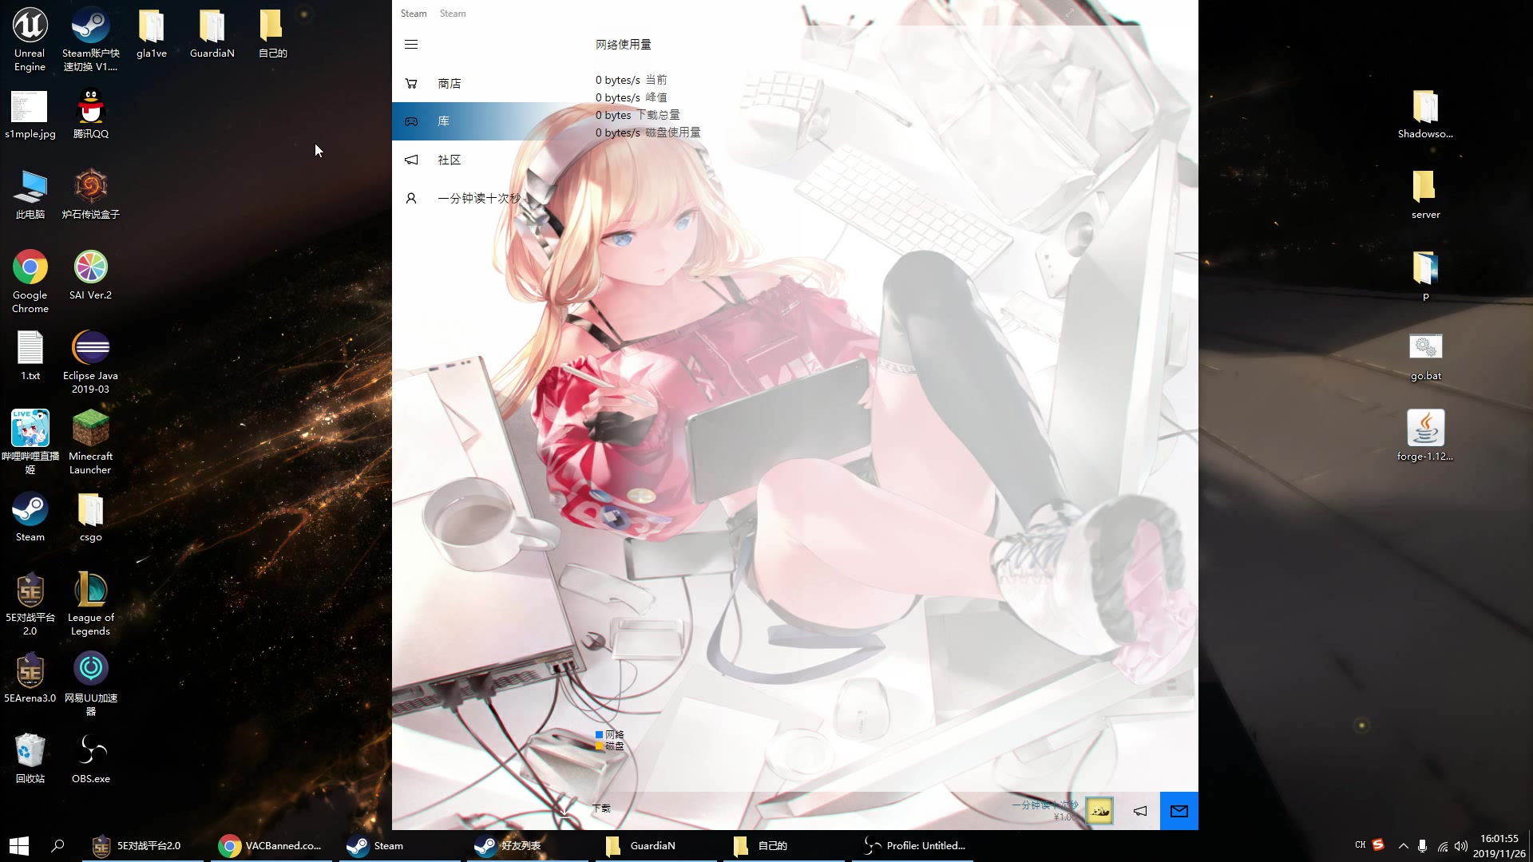The image size is (1533, 862).
Task: Click the '0 bytes 下载总量' value
Action: (638, 115)
